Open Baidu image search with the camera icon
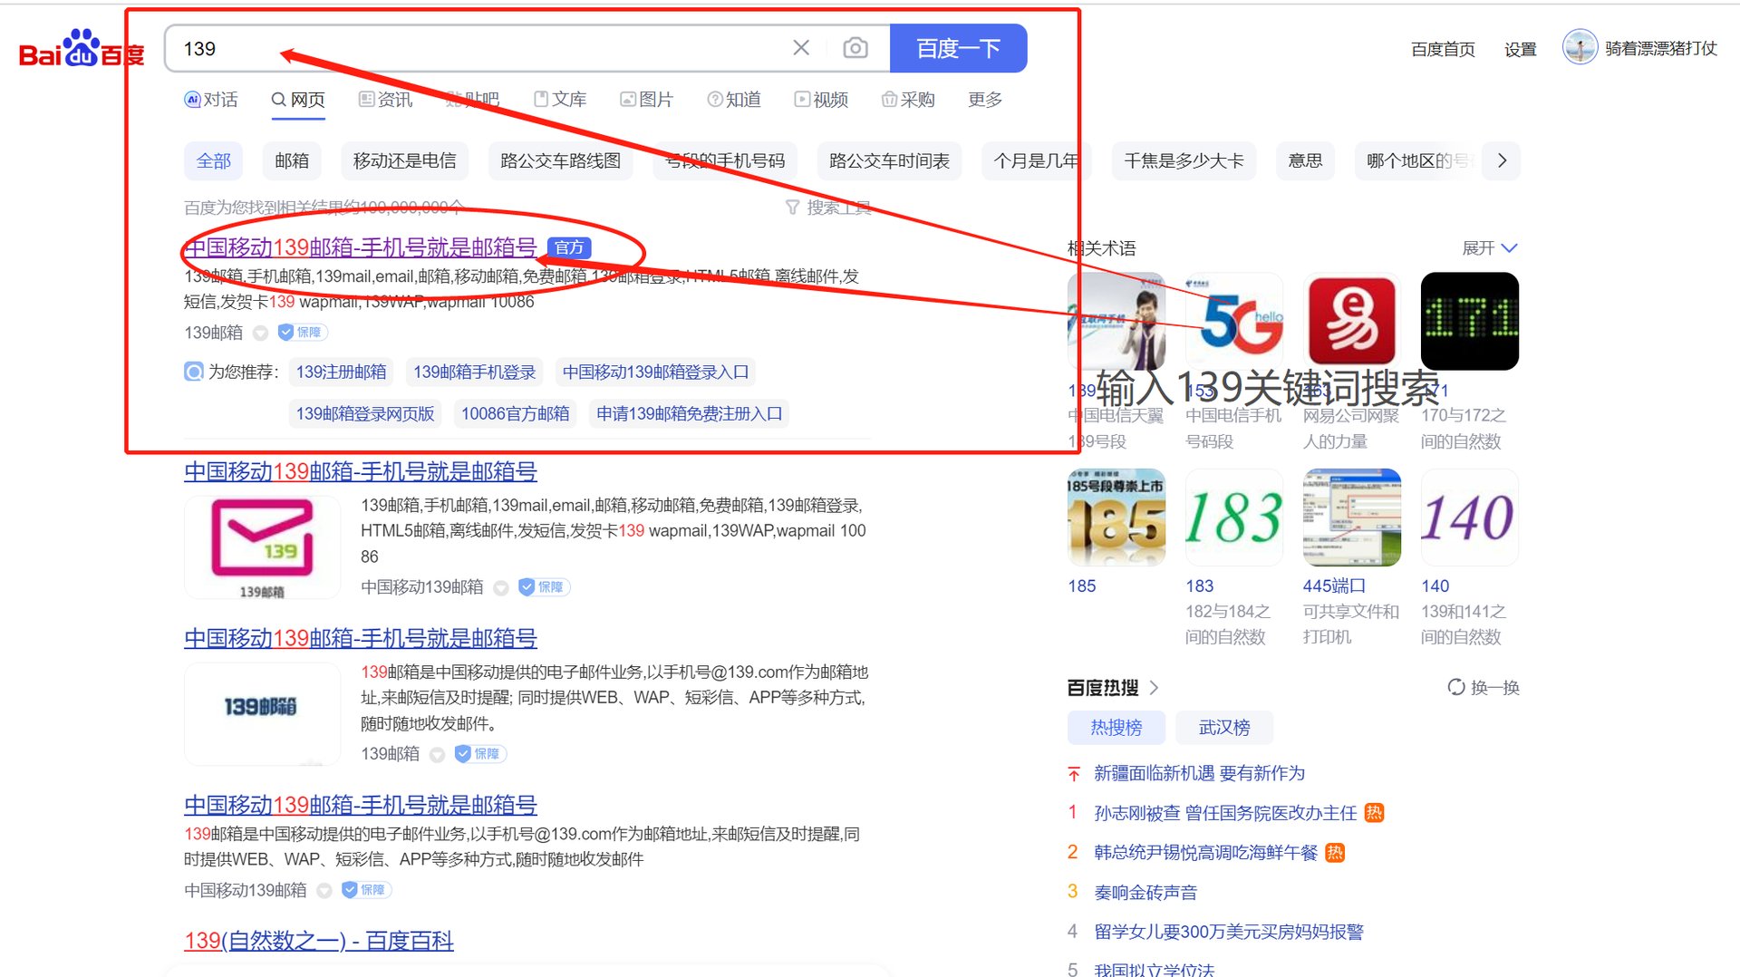Viewport: 1740px width, 977px height. coord(855,48)
